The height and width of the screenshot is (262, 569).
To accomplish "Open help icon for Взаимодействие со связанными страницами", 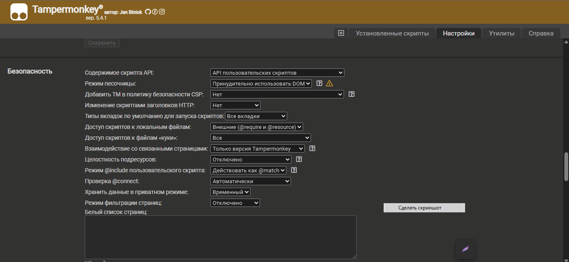I will [x=312, y=149].
